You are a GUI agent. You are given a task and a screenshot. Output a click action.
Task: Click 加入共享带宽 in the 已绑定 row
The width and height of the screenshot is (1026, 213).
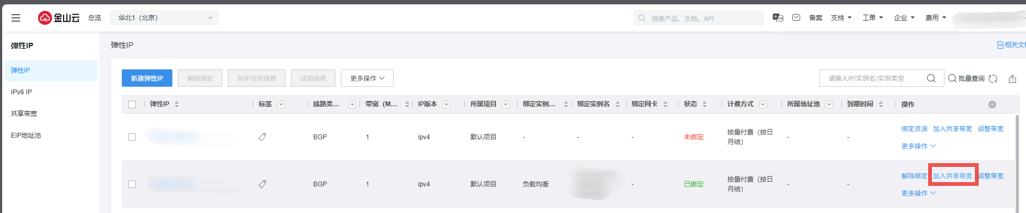(x=953, y=176)
